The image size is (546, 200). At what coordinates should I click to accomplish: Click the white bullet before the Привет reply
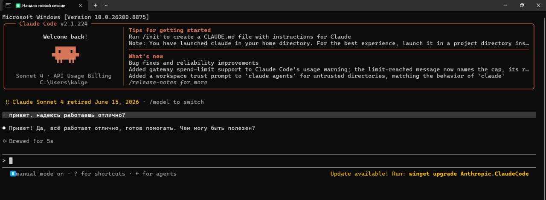click(x=4, y=128)
